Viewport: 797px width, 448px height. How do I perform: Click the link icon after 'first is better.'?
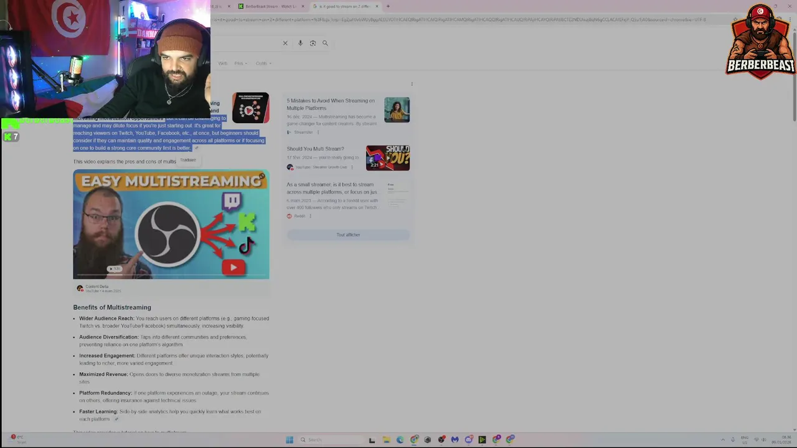pyautogui.click(x=196, y=148)
